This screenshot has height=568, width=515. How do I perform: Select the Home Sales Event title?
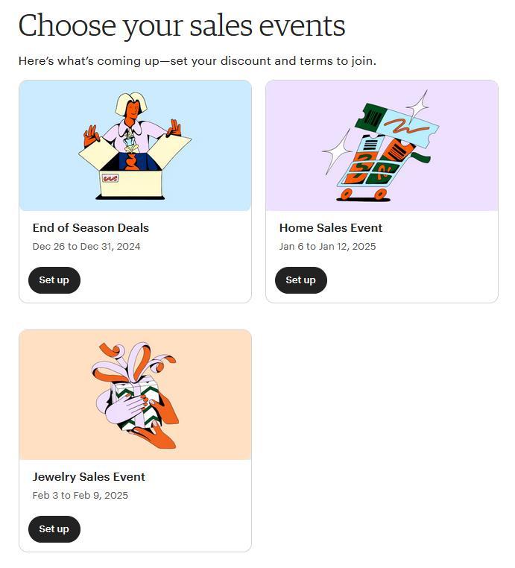(x=330, y=228)
